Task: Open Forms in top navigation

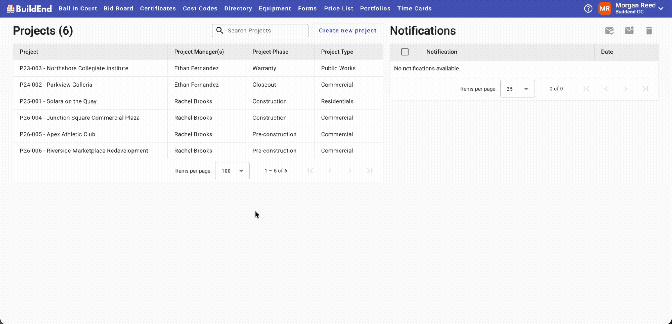Action: (307, 9)
